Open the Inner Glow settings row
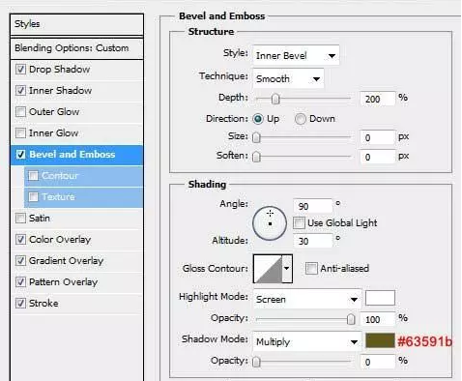Viewport: 462px width, 381px height. pyautogui.click(x=76, y=133)
